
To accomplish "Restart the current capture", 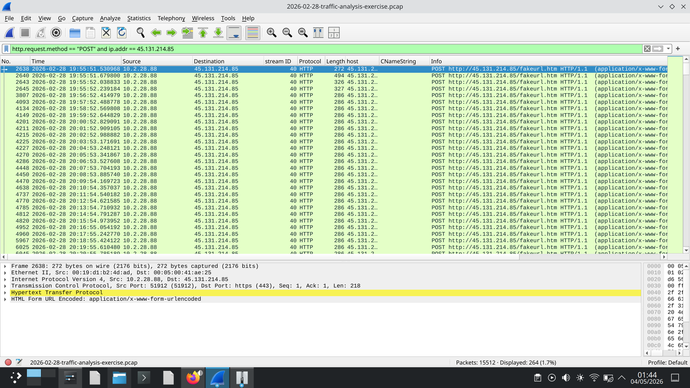I will [41, 33].
